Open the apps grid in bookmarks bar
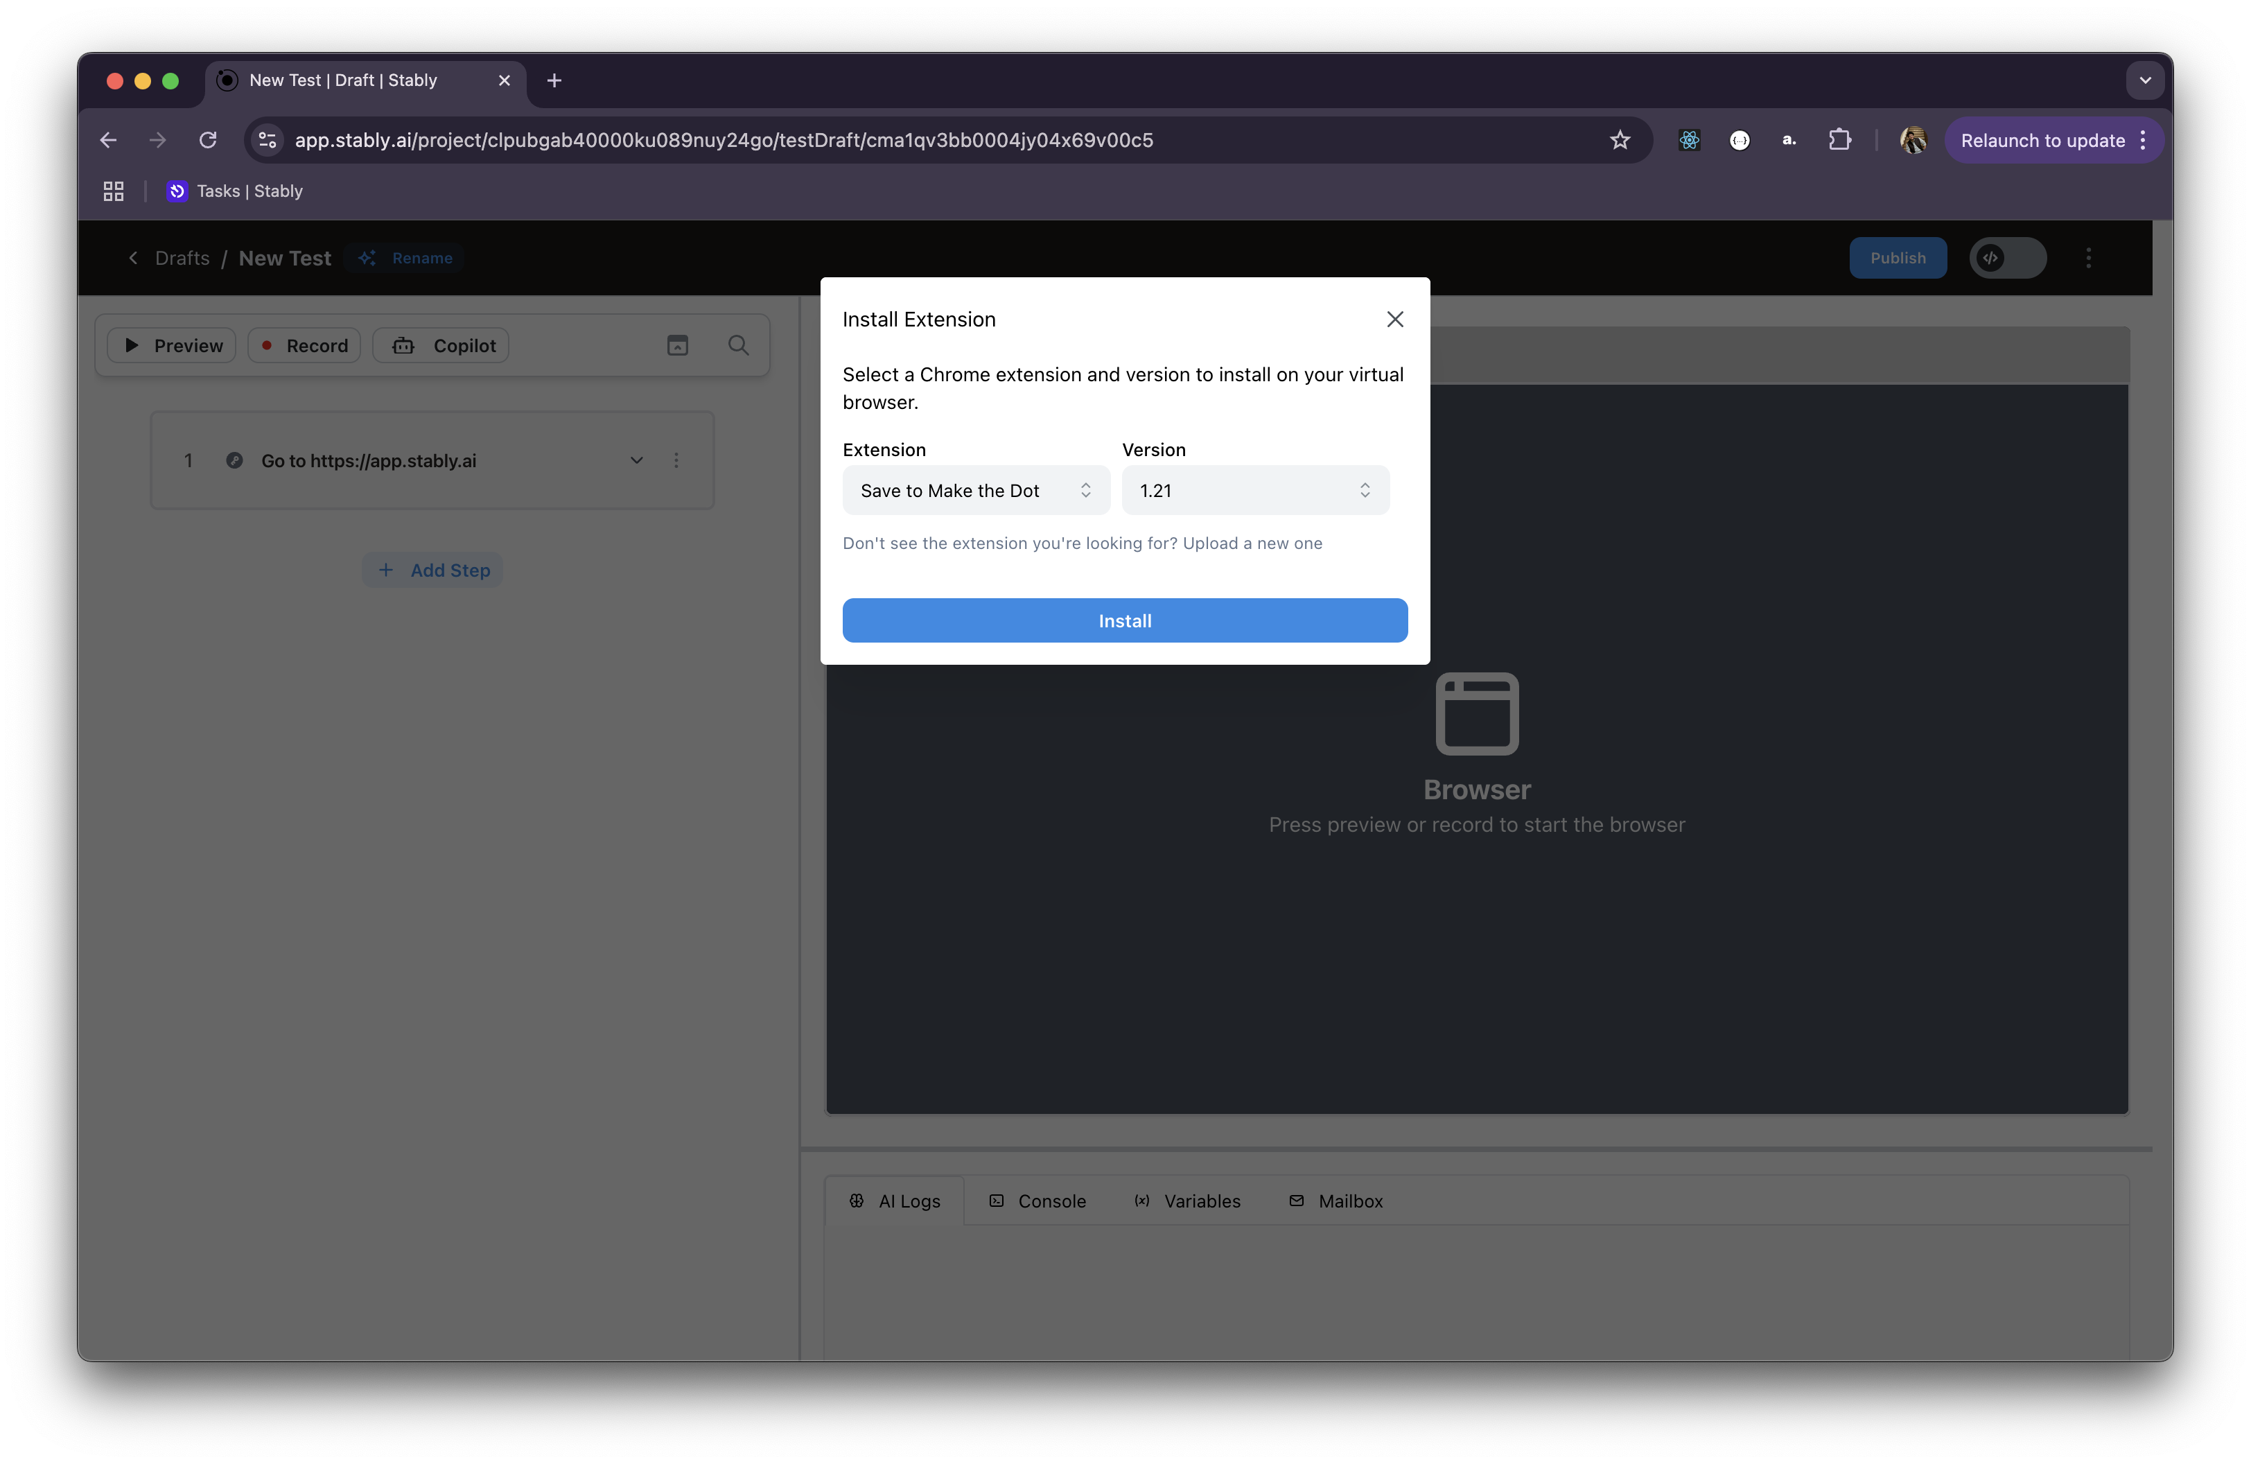Image resolution: width=2251 pixels, height=1464 pixels. (114, 191)
